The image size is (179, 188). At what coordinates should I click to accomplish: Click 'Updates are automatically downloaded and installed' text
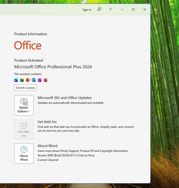pos(71,103)
